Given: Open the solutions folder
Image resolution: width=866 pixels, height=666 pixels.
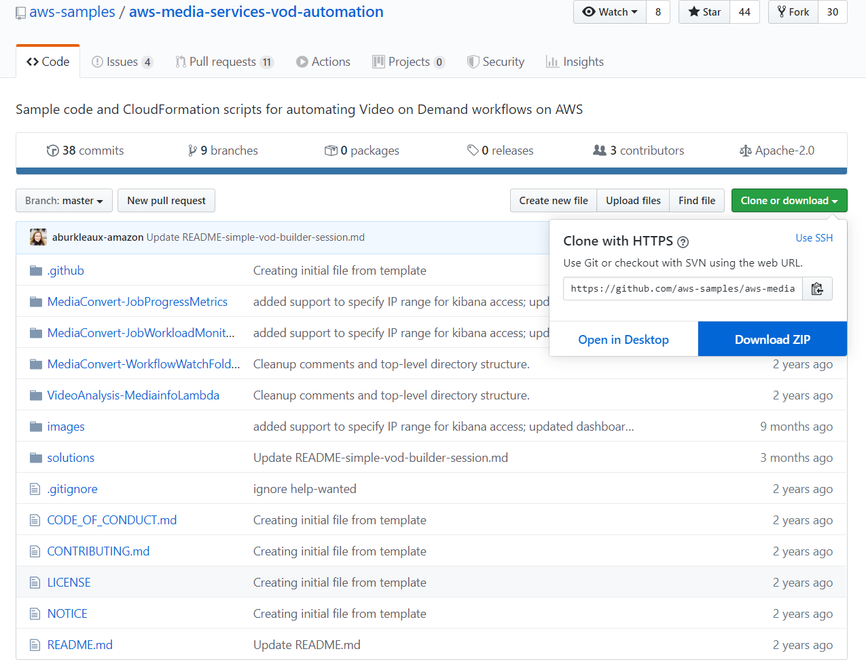Looking at the screenshot, I should [x=71, y=458].
